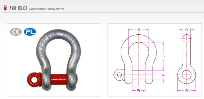Click the P dimension label
204x99 pixels.
(x=164, y=75)
